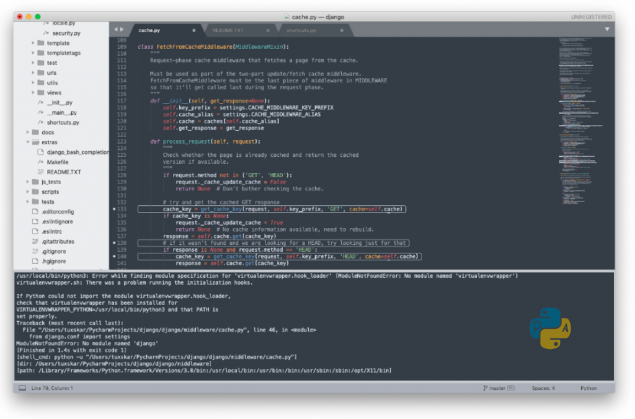
Task: Expand the templatetags folder
Action: (x=33, y=53)
